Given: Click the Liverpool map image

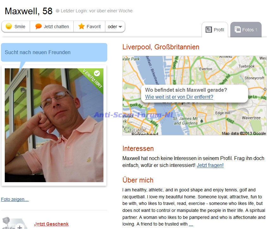Looking at the screenshot, I should (x=195, y=96).
